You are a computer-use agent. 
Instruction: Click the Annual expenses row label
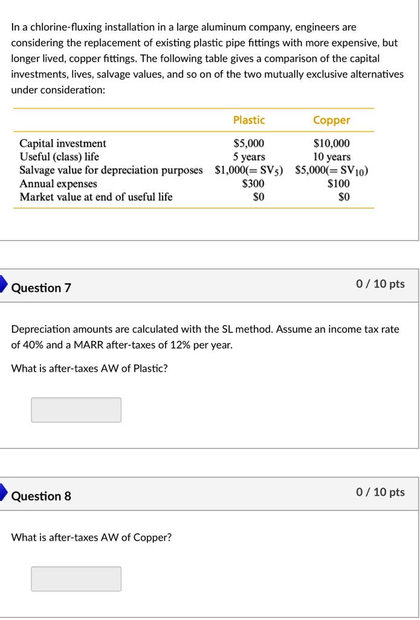[x=58, y=183]
